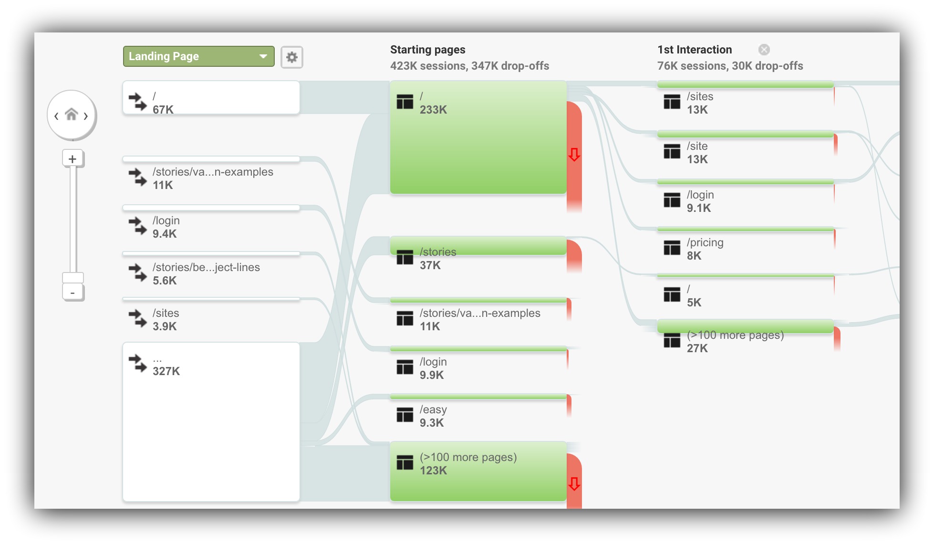
Task: Click the right arrow in navigation circle
Action: tap(86, 116)
